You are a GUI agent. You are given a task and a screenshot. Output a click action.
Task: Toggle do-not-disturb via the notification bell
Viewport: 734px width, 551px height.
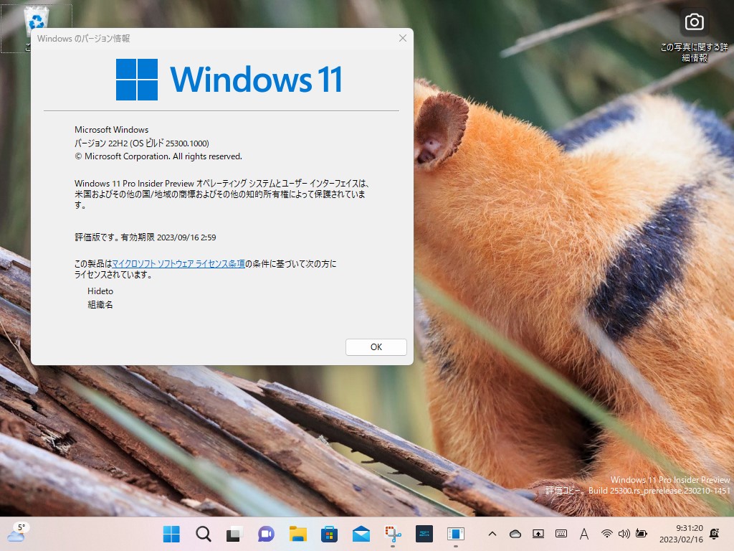(x=714, y=534)
